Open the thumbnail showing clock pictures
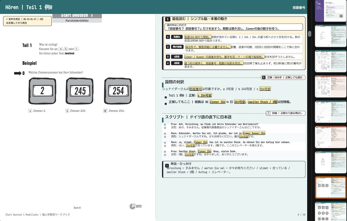 331,211
